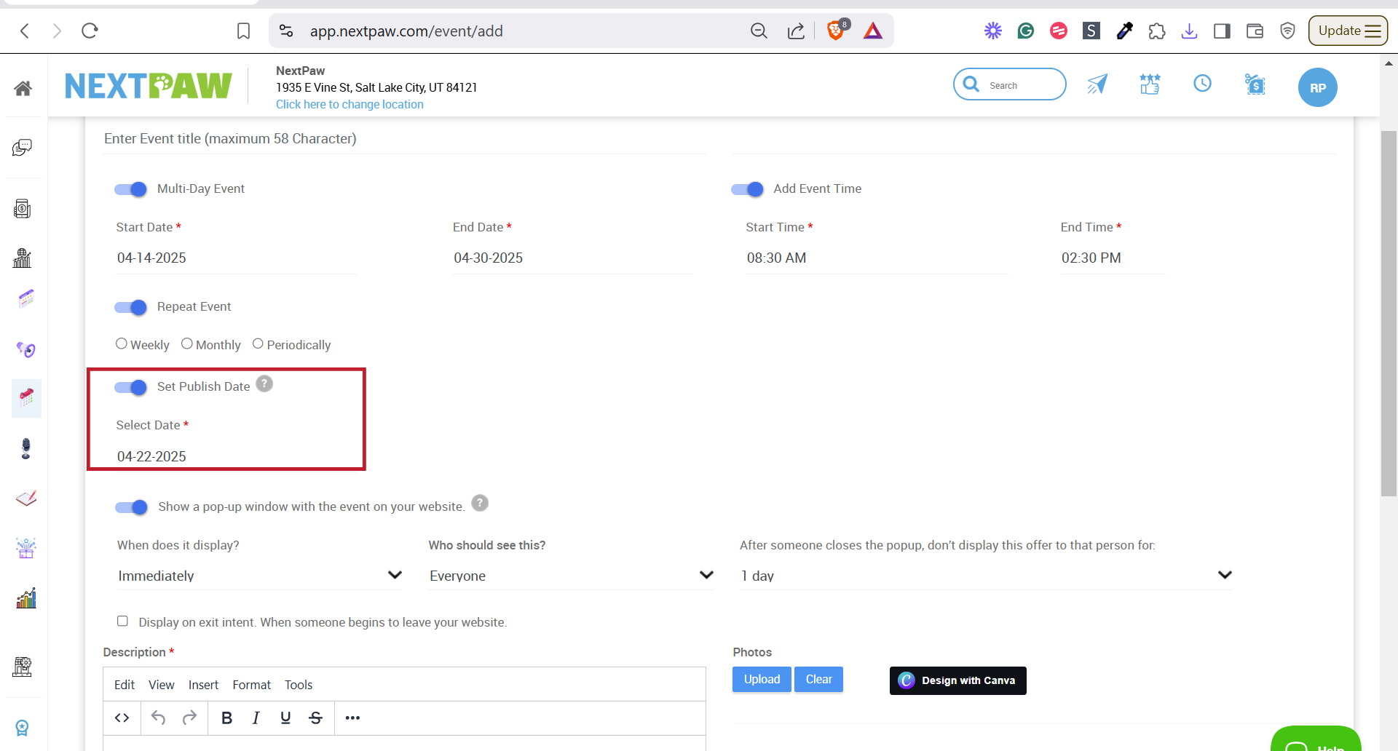Open the Who should see this dropdown
Viewport: 1398px width, 751px height.
(x=571, y=575)
